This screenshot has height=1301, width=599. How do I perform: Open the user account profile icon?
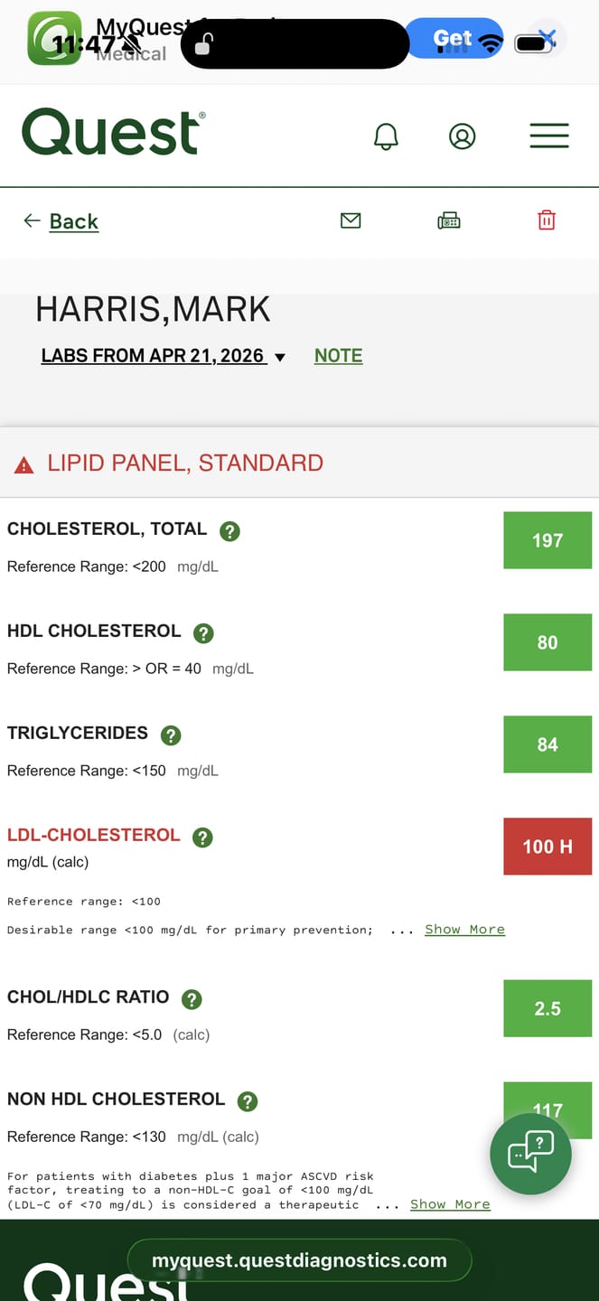click(462, 136)
